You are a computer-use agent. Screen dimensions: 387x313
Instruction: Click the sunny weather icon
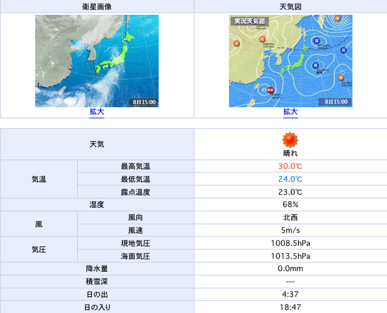(290, 139)
